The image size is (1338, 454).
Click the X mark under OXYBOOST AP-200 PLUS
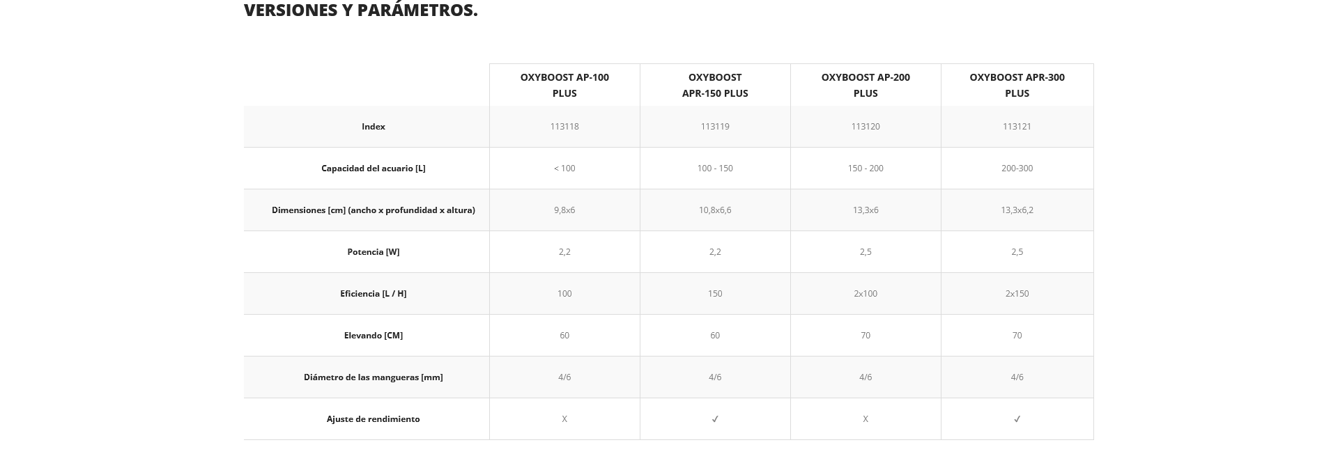866,419
